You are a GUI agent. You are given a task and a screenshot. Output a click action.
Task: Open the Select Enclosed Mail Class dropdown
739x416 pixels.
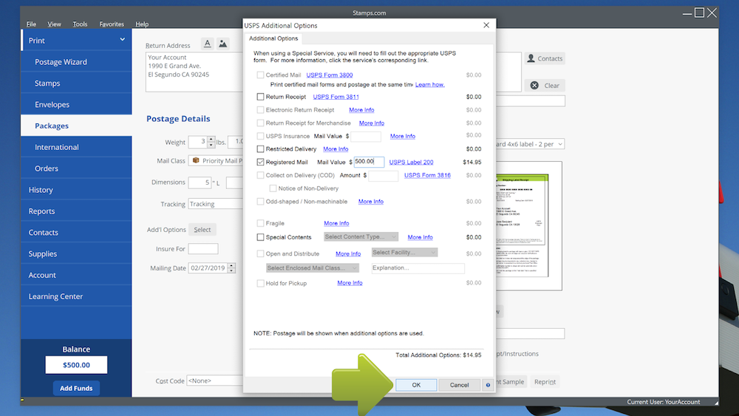tap(313, 268)
